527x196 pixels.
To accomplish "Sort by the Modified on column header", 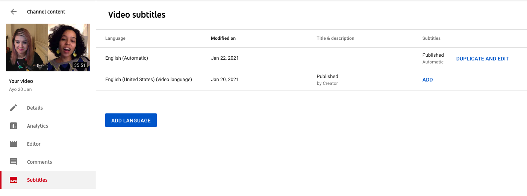I will click(223, 38).
